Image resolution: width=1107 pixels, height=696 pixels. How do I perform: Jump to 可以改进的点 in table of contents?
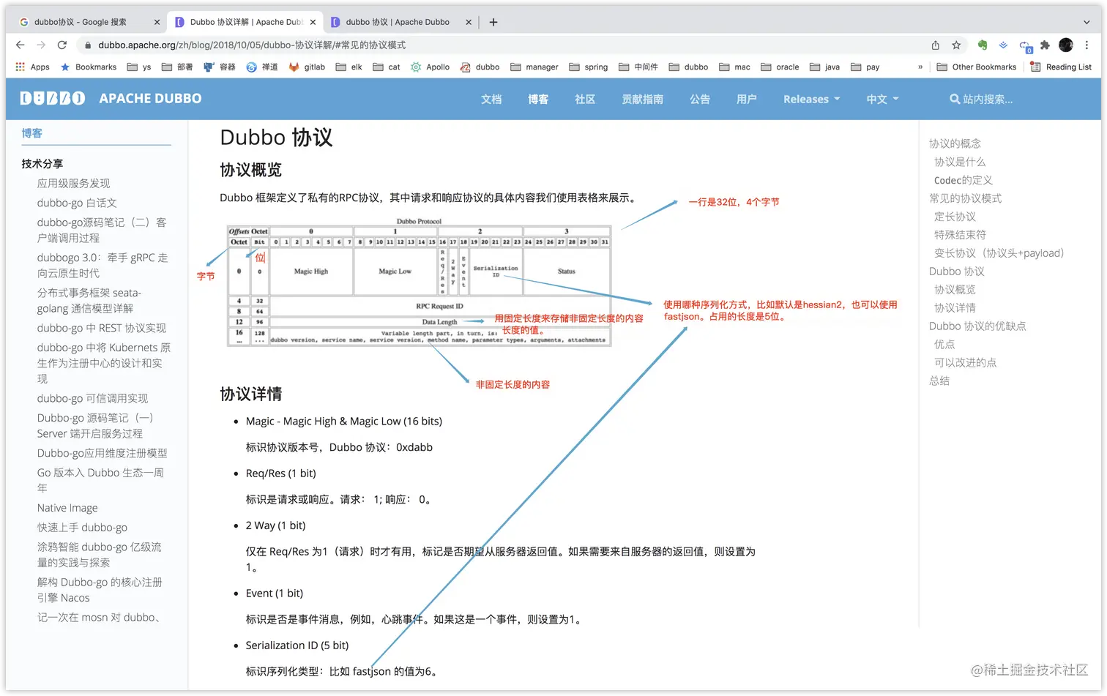click(965, 362)
